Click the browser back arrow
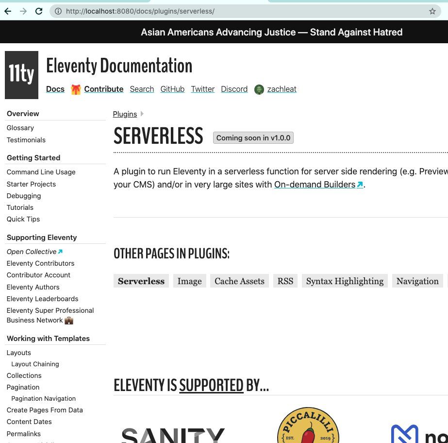Screen dimensions: 448x443 (8, 11)
